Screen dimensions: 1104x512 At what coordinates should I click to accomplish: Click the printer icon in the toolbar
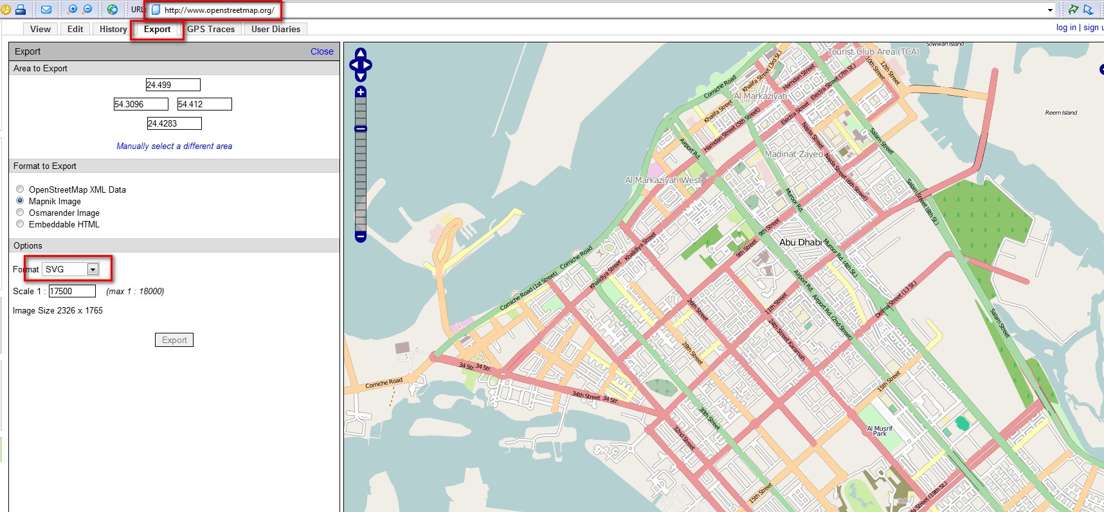21,10
